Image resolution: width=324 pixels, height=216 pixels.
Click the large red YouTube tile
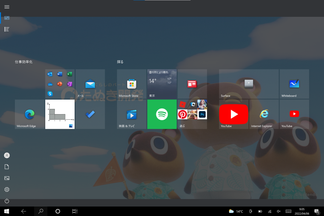coord(234,114)
